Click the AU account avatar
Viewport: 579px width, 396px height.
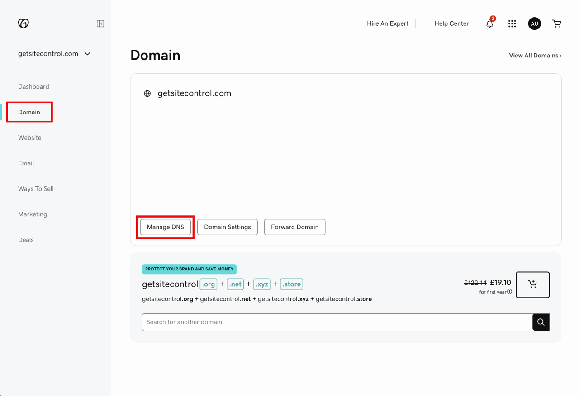point(534,23)
